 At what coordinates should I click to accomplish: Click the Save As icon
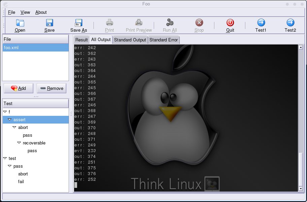[79, 23]
